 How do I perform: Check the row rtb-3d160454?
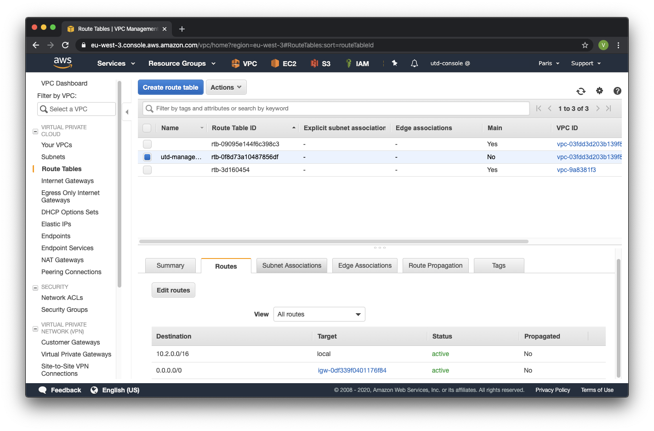(147, 170)
